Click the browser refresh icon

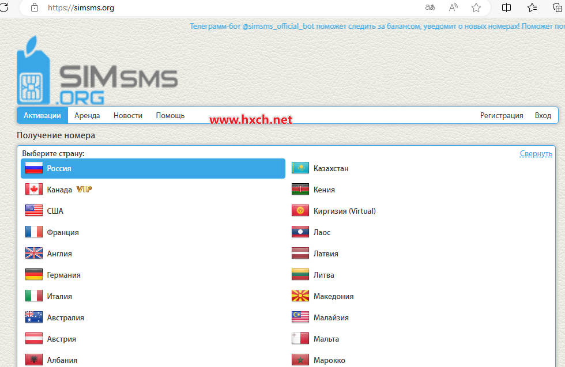tap(3, 7)
